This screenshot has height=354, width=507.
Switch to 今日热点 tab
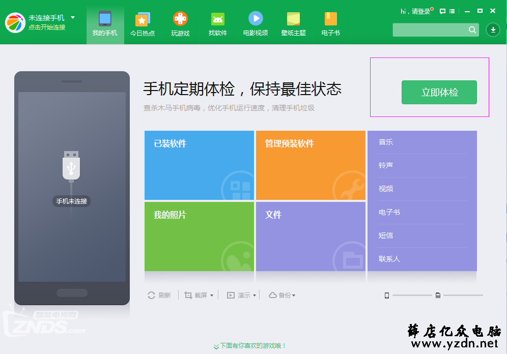143,24
